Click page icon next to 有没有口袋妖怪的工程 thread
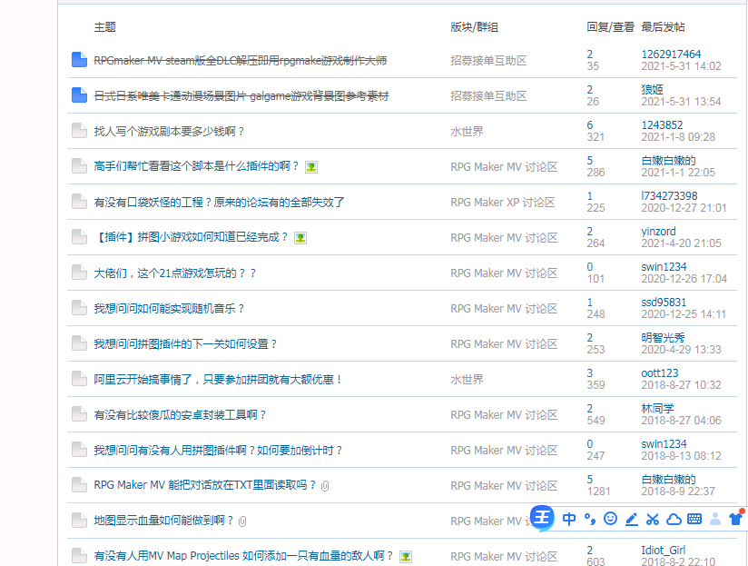748x566 pixels. click(x=79, y=202)
